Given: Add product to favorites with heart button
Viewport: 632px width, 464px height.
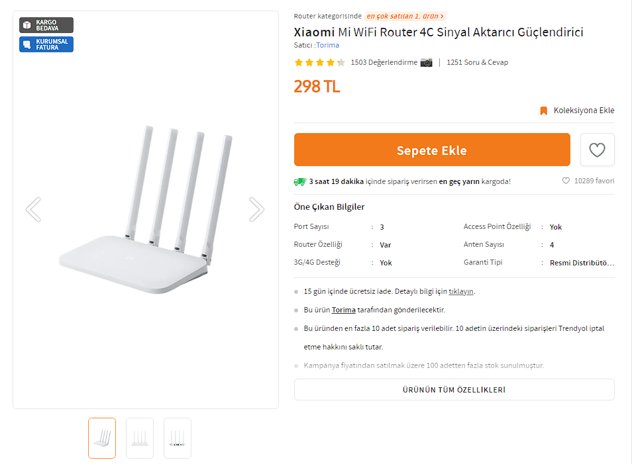Looking at the screenshot, I should click(597, 150).
